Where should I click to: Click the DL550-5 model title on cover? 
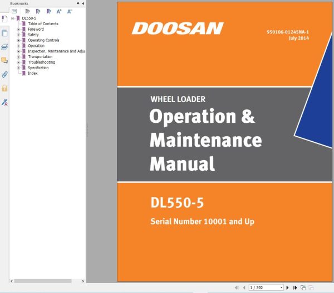(177, 203)
